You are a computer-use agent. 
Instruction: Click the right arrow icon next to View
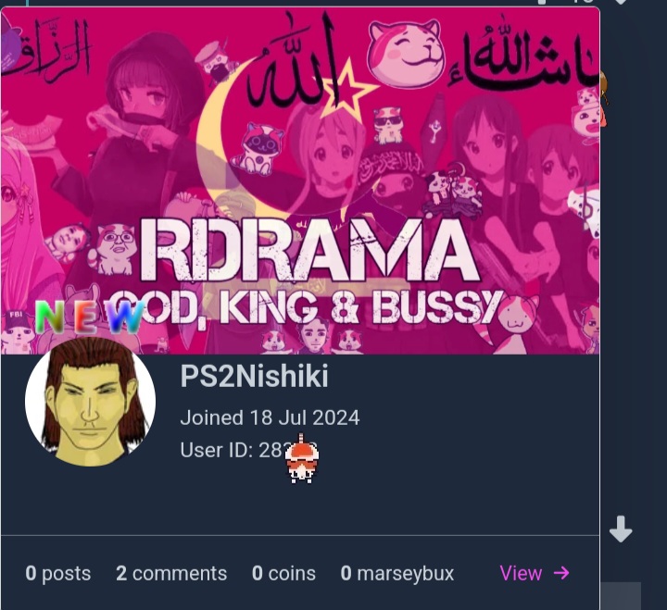point(561,573)
